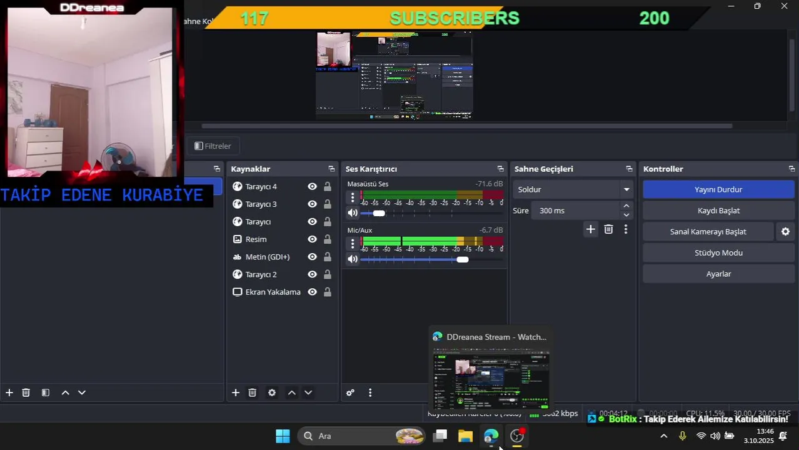
Task: Select the Resim source row
Action: 282,239
